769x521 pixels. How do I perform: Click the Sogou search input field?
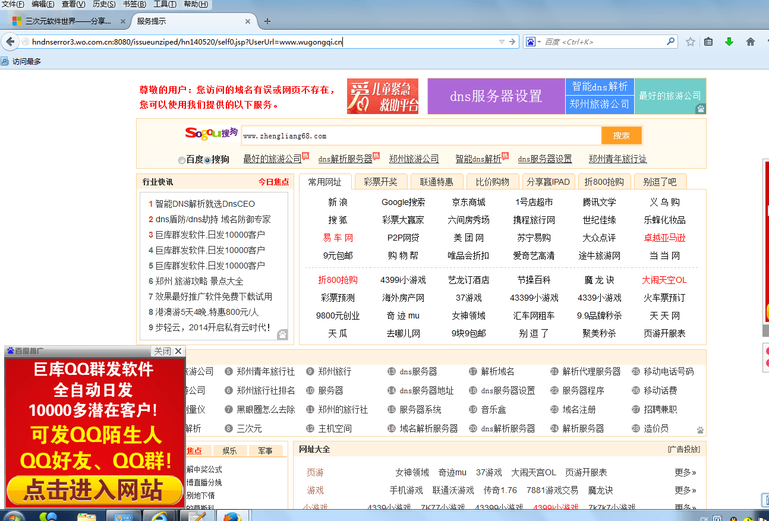point(421,136)
